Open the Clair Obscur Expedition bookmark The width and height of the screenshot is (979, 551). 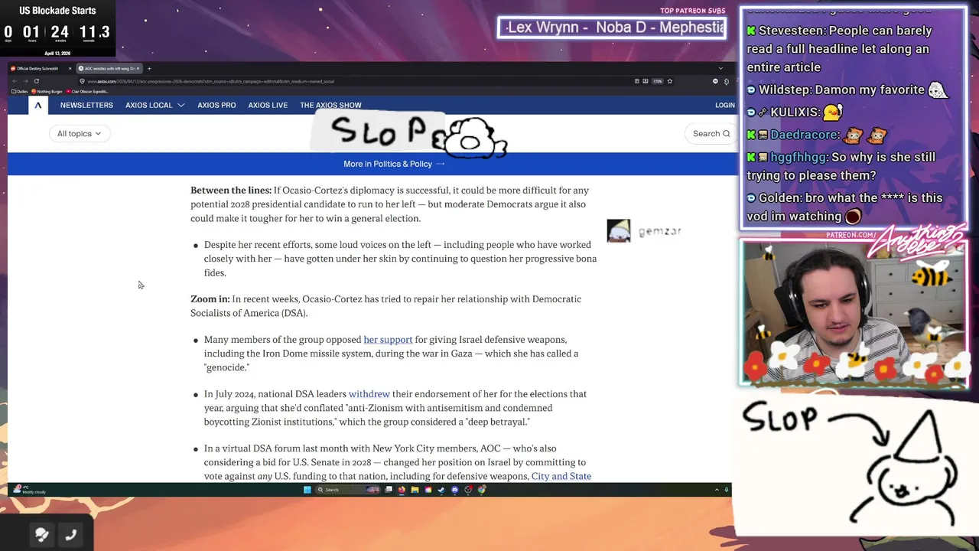pyautogui.click(x=88, y=91)
